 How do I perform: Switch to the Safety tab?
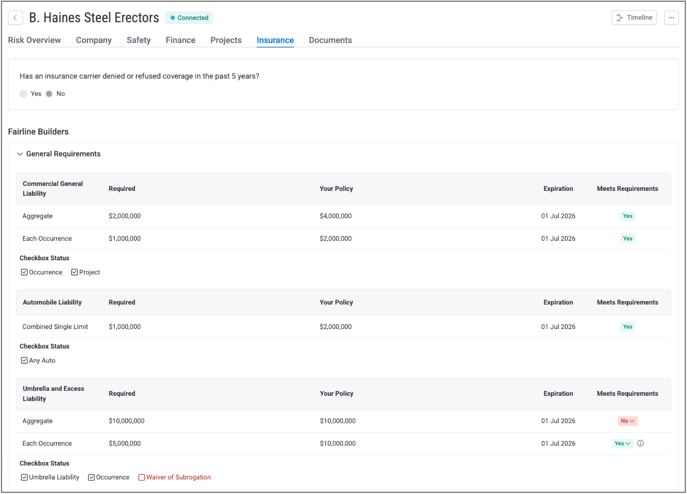click(139, 40)
